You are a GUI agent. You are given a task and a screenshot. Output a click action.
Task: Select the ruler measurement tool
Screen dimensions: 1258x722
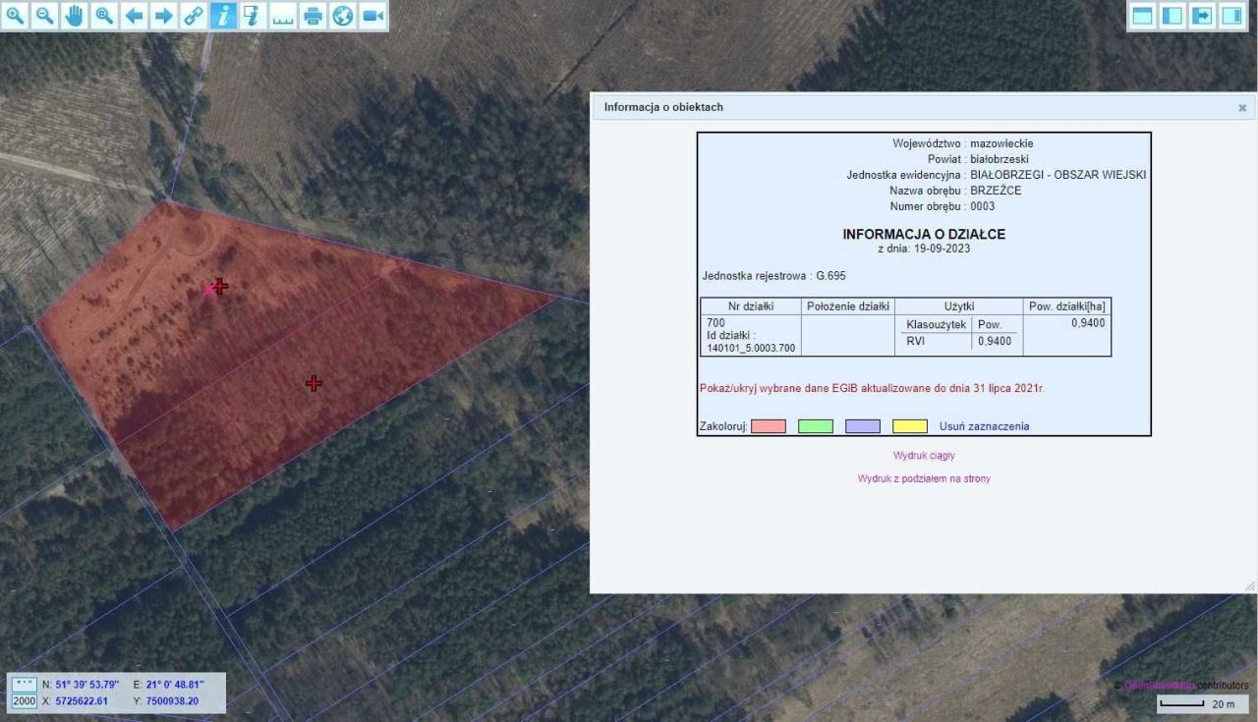click(x=283, y=16)
